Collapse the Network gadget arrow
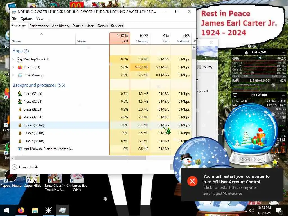Viewport: 288px width, 216px height. pyautogui.click(x=283, y=95)
